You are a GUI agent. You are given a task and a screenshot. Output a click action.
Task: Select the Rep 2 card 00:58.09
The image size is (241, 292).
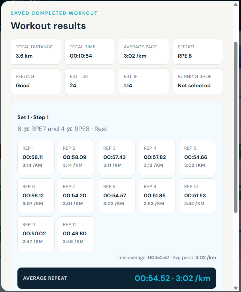[76, 157]
